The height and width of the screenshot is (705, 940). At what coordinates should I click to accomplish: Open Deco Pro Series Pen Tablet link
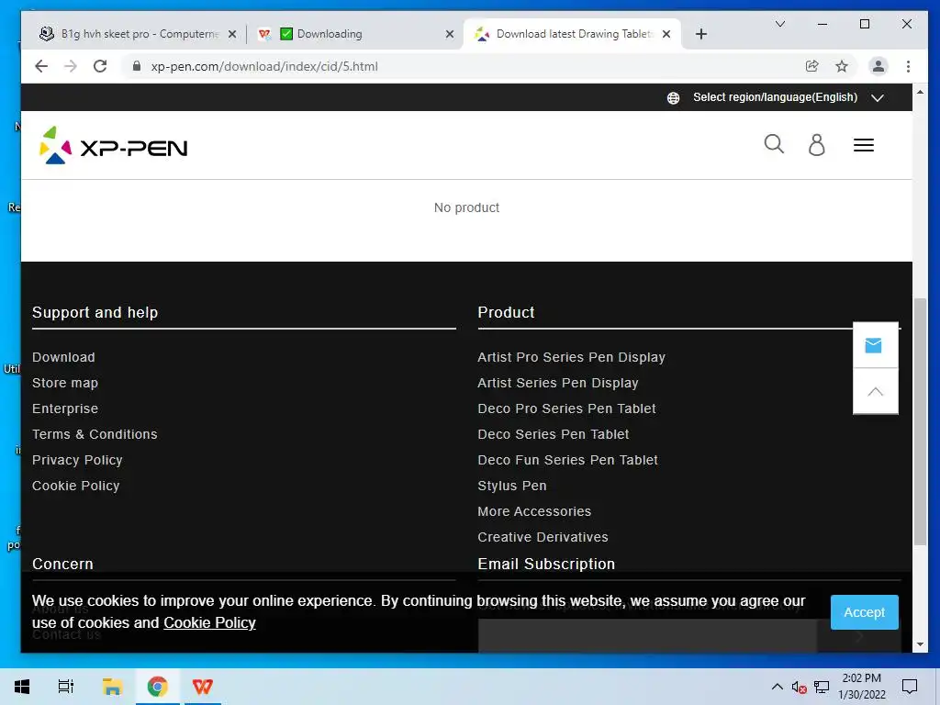(566, 408)
